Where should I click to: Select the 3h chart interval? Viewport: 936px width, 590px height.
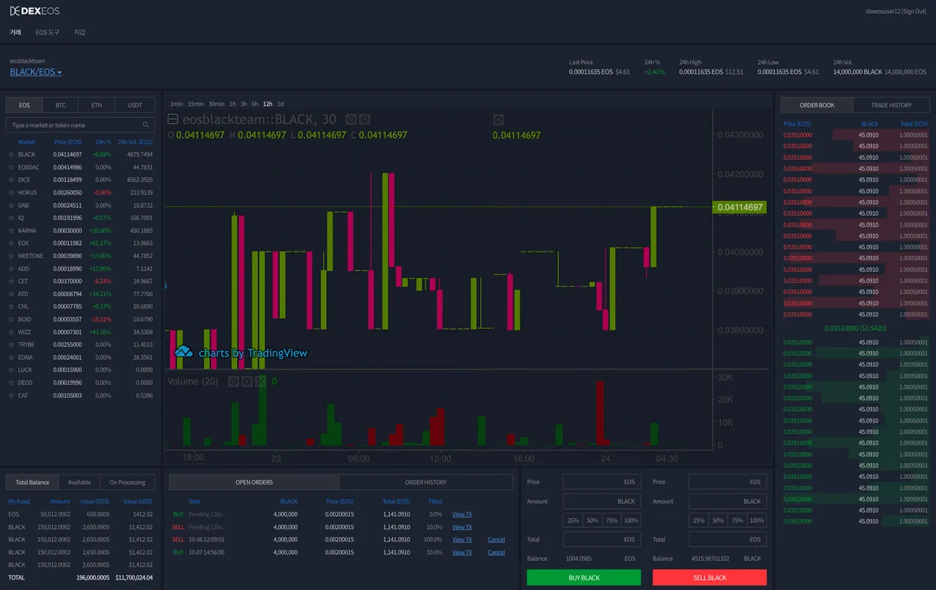click(244, 104)
